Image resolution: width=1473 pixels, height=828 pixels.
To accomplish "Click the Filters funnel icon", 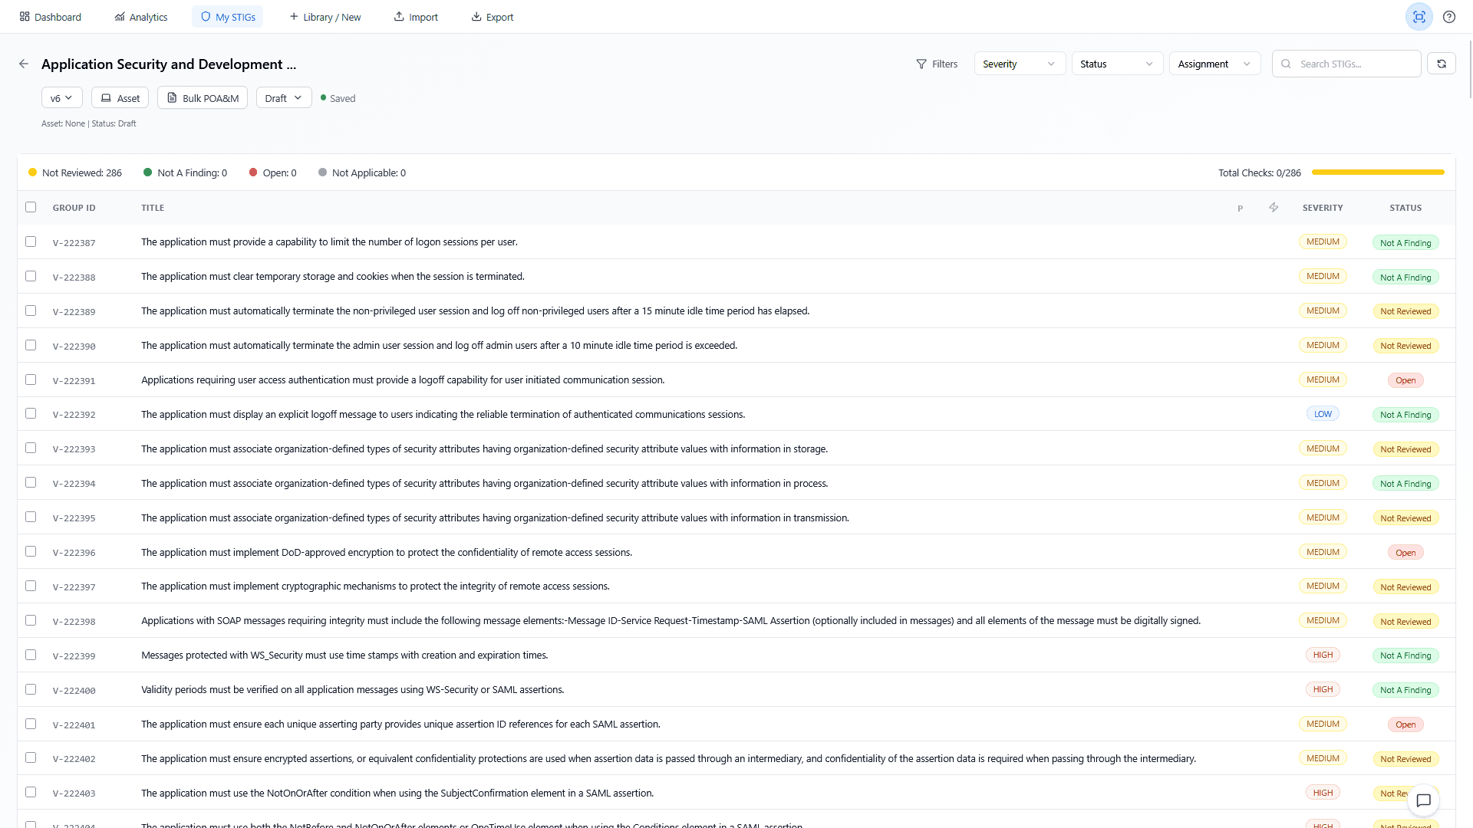I will point(921,64).
